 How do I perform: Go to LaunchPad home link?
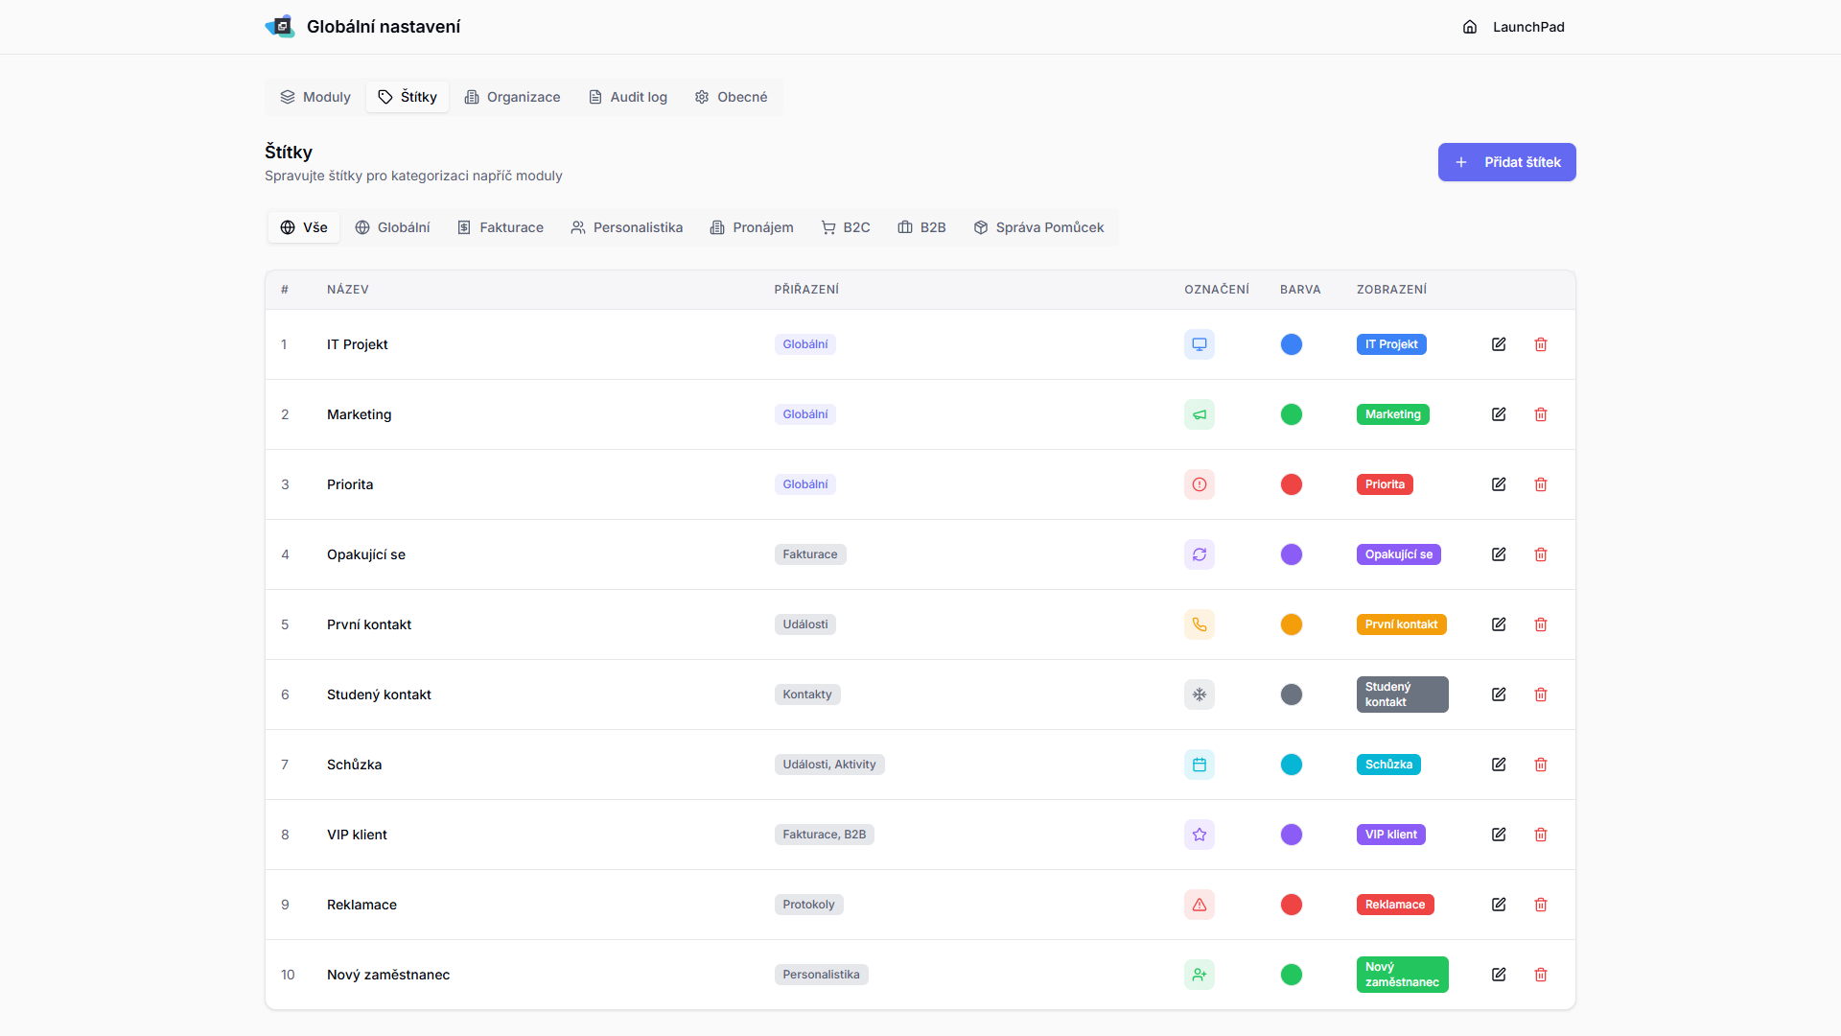pyautogui.click(x=1513, y=27)
